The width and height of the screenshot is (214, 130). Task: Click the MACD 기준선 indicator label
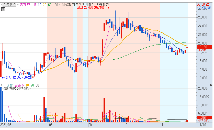(72, 5)
